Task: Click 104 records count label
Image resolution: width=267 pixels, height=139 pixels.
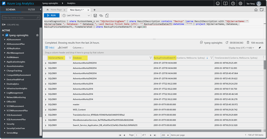Action: tap(257, 43)
